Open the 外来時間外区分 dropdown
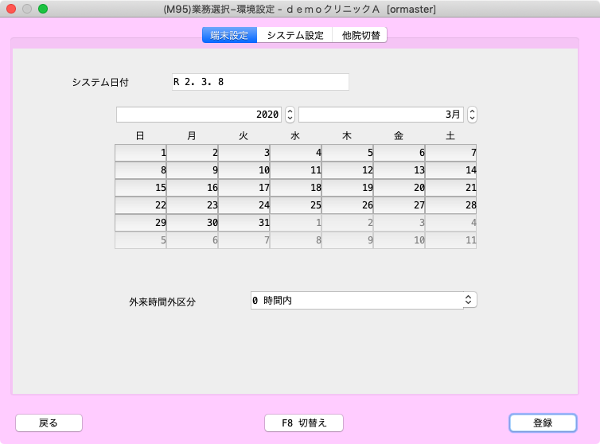Viewport: 600px width, 444px height. click(364, 301)
